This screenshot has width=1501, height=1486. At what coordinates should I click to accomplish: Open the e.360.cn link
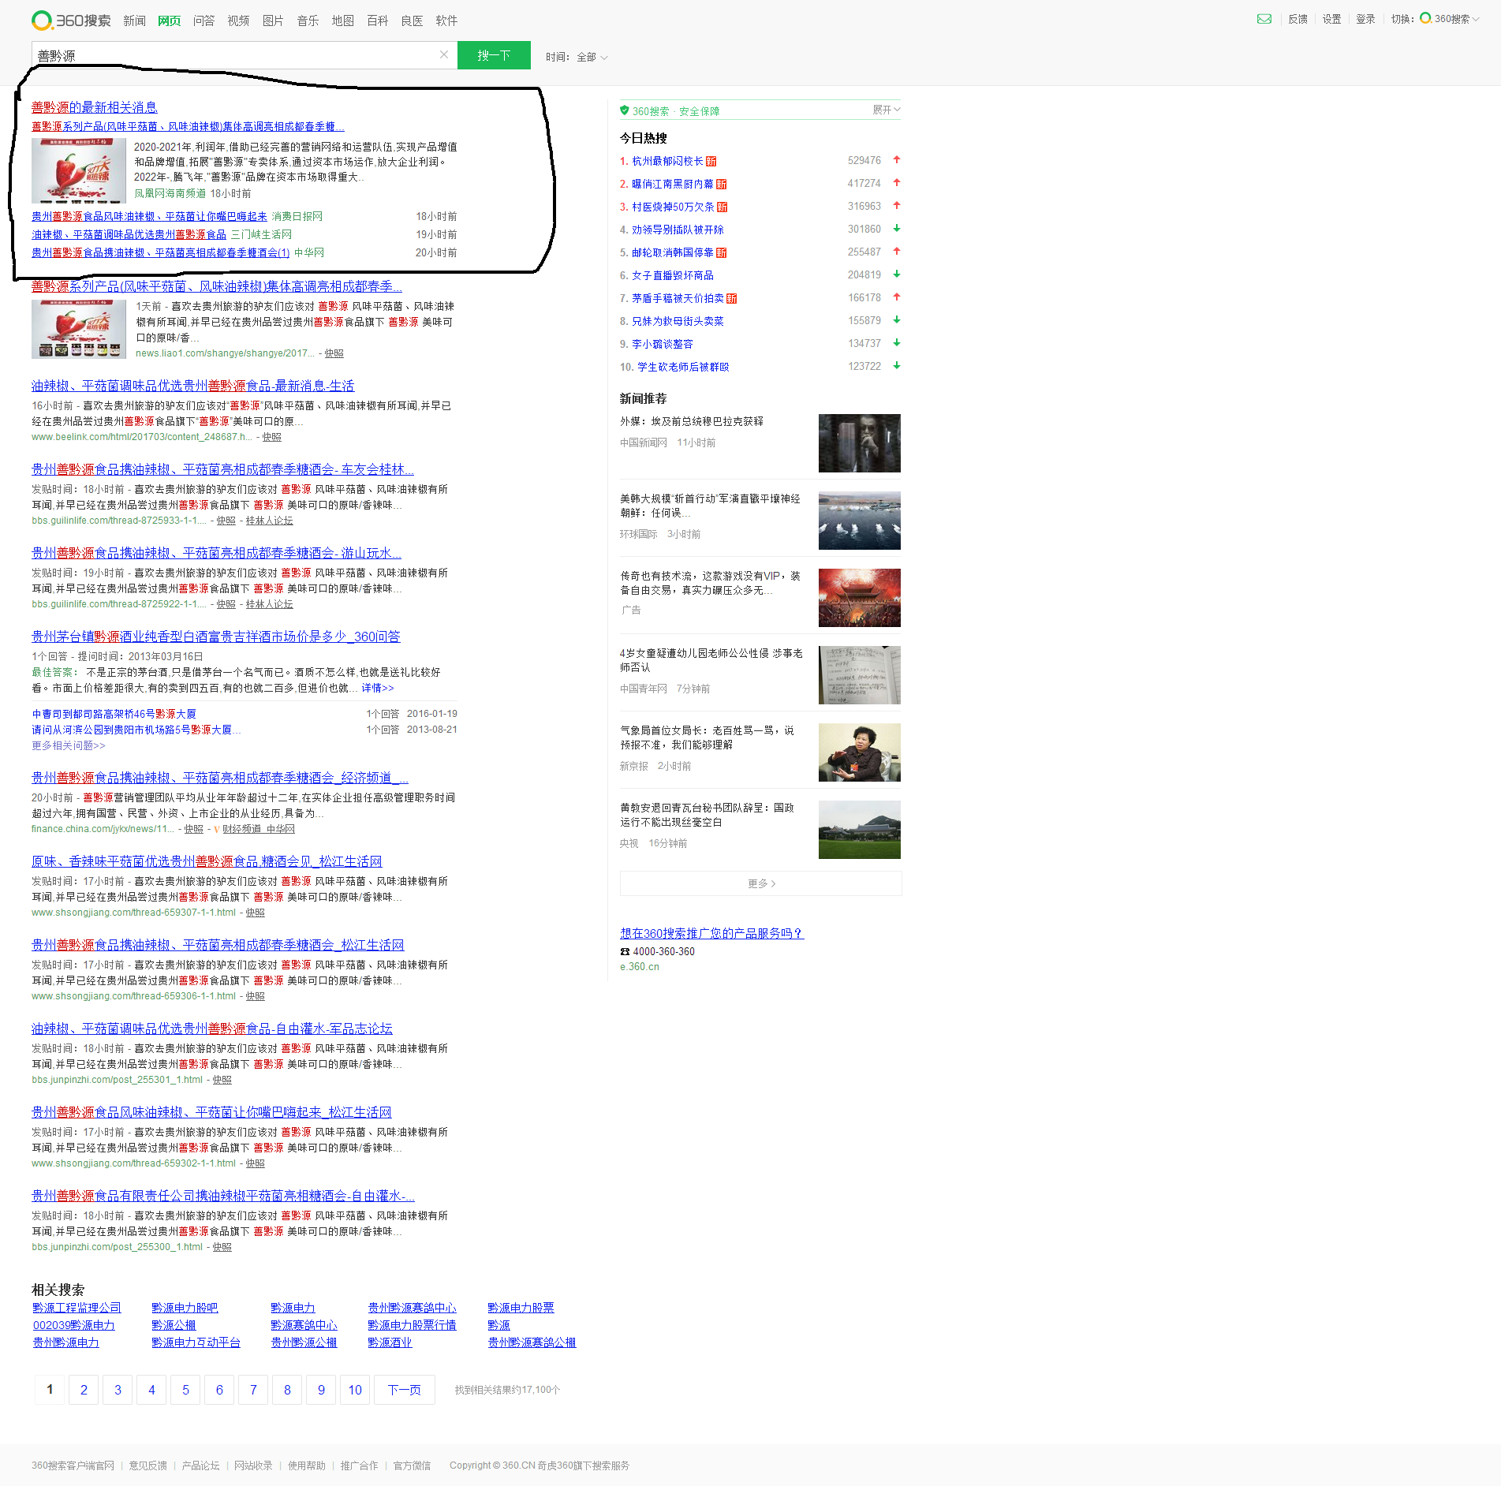tap(640, 967)
